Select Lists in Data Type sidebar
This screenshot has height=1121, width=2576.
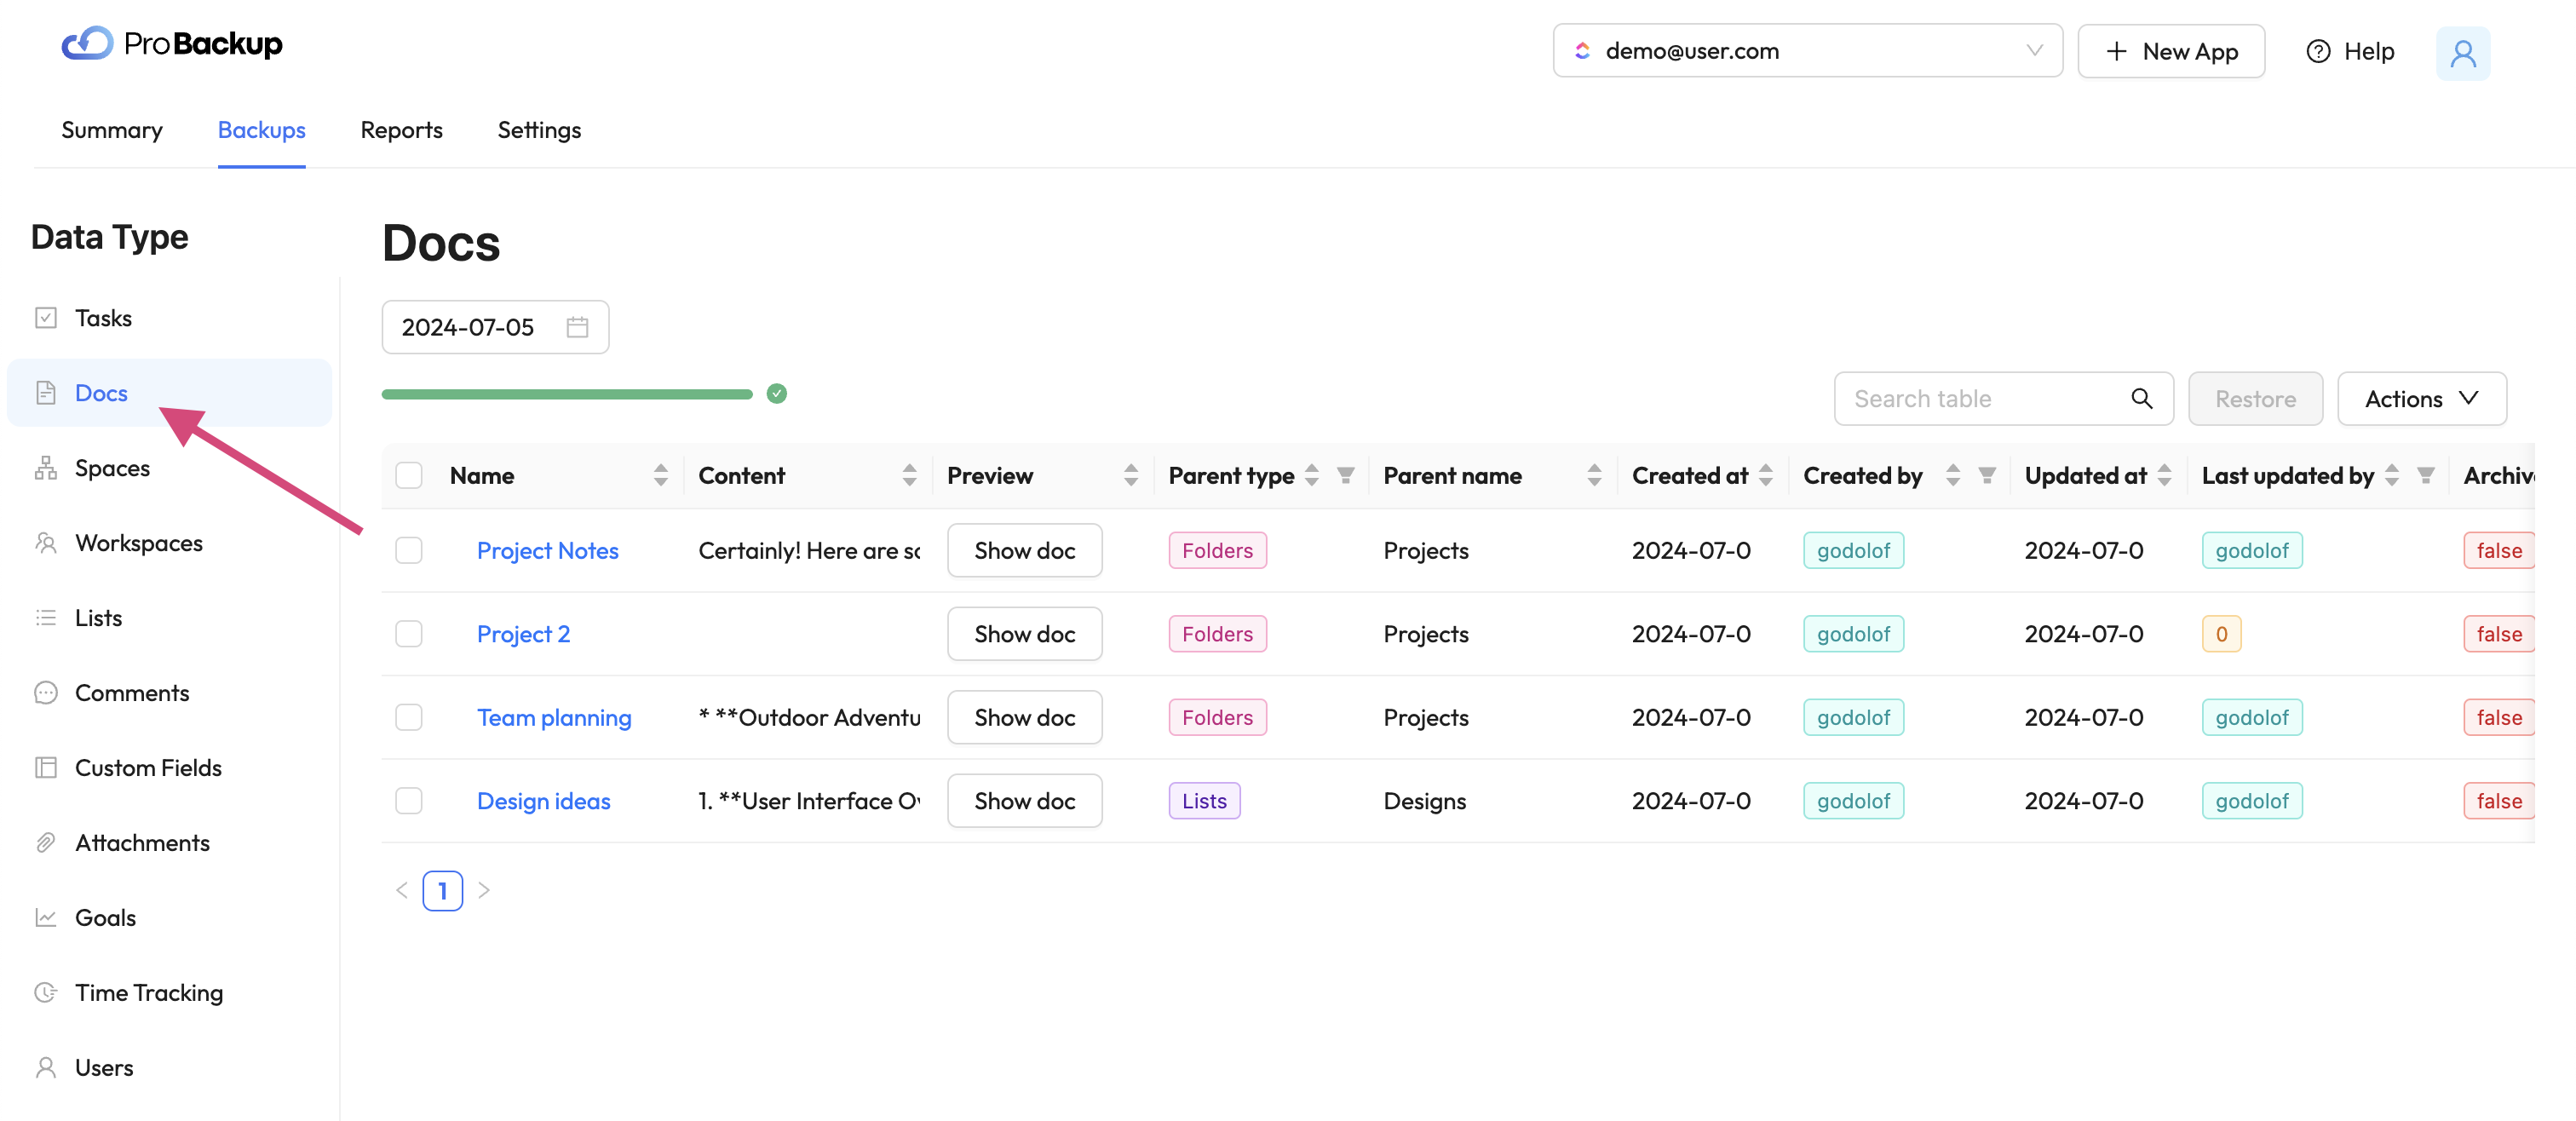click(170, 618)
